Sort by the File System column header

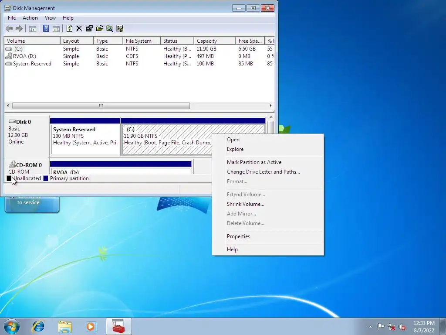coord(142,41)
